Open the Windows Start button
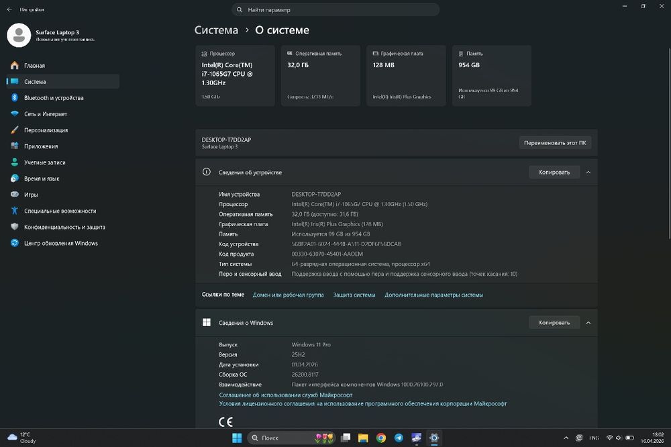Image resolution: width=671 pixels, height=447 pixels. point(237,438)
